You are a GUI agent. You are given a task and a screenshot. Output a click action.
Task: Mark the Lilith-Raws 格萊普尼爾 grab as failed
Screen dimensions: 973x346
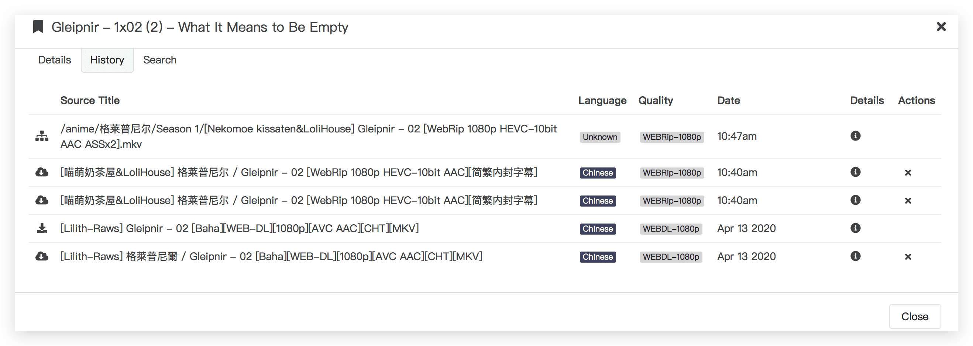point(908,257)
